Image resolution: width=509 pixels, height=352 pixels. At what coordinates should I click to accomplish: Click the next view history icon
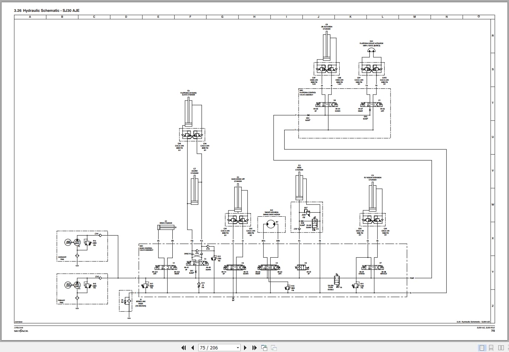[x=274, y=348]
